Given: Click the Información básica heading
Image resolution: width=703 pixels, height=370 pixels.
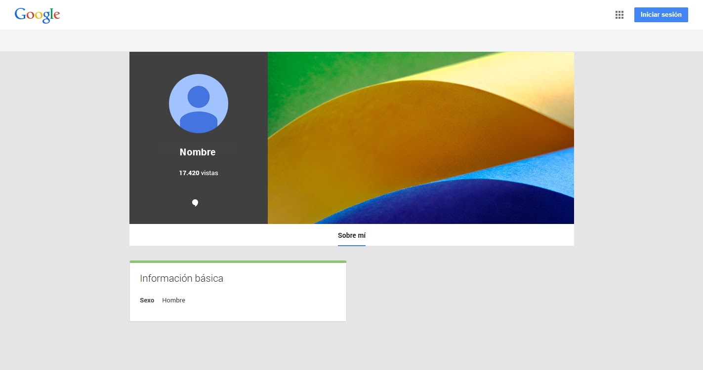Looking at the screenshot, I should (x=181, y=278).
